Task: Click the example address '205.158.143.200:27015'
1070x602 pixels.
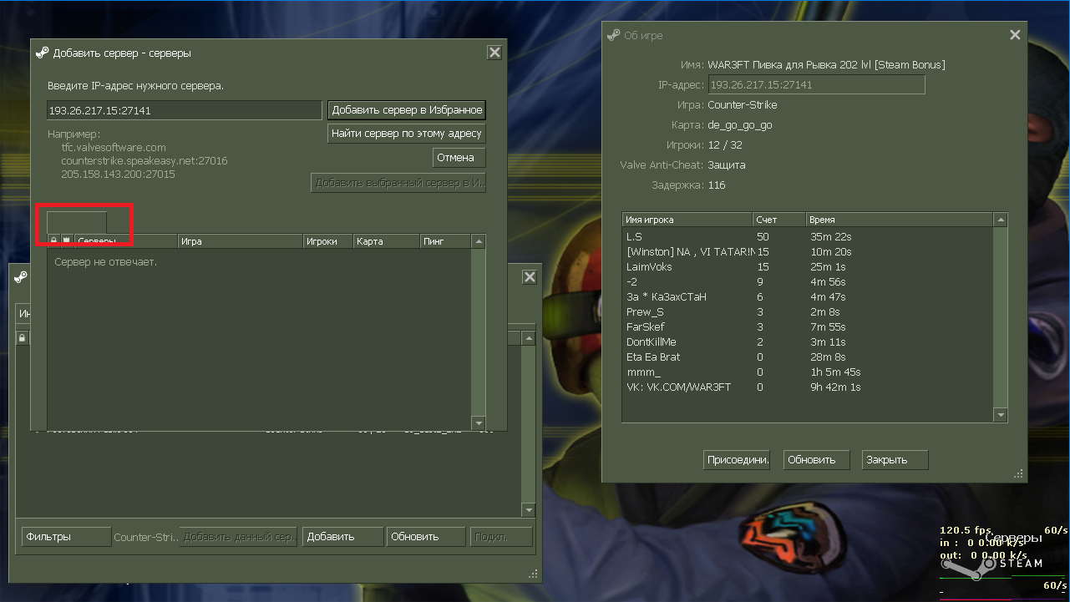Action: (118, 175)
